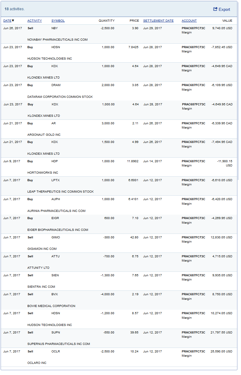This screenshot has height=375, width=241.
Task: Select the DRAM buy transaction symbol
Action: click(56, 85)
